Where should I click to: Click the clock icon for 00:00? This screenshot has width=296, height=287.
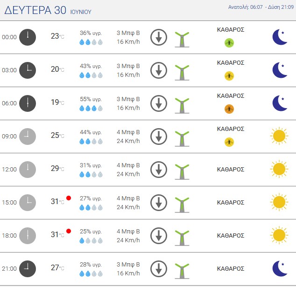pyautogui.click(x=28, y=37)
